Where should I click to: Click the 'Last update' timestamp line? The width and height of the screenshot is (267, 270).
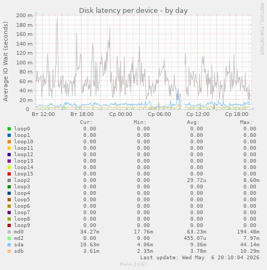pyautogui.click(x=200, y=258)
